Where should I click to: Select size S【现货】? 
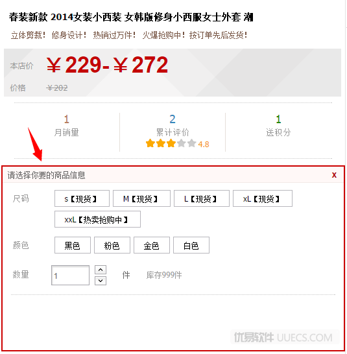coord(82,198)
